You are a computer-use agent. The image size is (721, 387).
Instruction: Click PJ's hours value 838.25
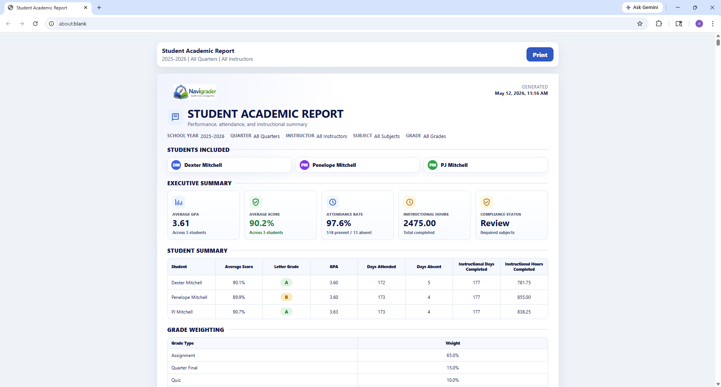point(524,312)
